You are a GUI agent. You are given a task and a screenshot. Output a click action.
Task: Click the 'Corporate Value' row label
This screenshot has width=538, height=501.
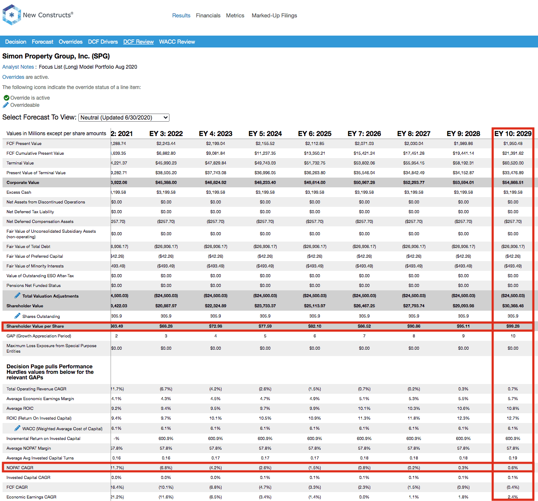[x=23, y=183]
